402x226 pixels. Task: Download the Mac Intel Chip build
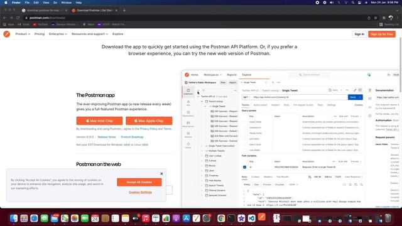99,121
